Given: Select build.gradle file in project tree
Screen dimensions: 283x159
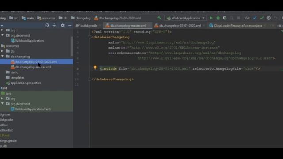Looking at the screenshot, I should (x=7, y=120).
